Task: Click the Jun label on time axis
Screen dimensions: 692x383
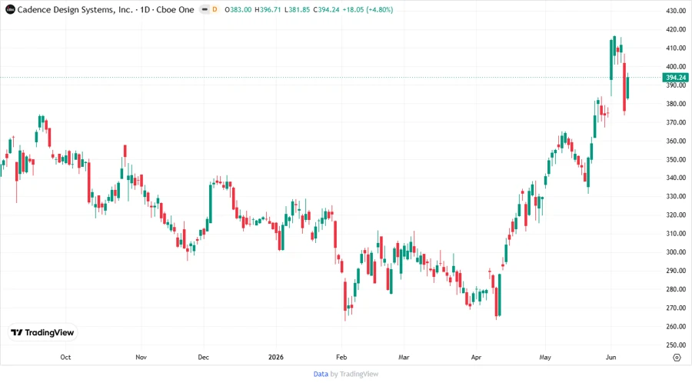Action: 610,357
